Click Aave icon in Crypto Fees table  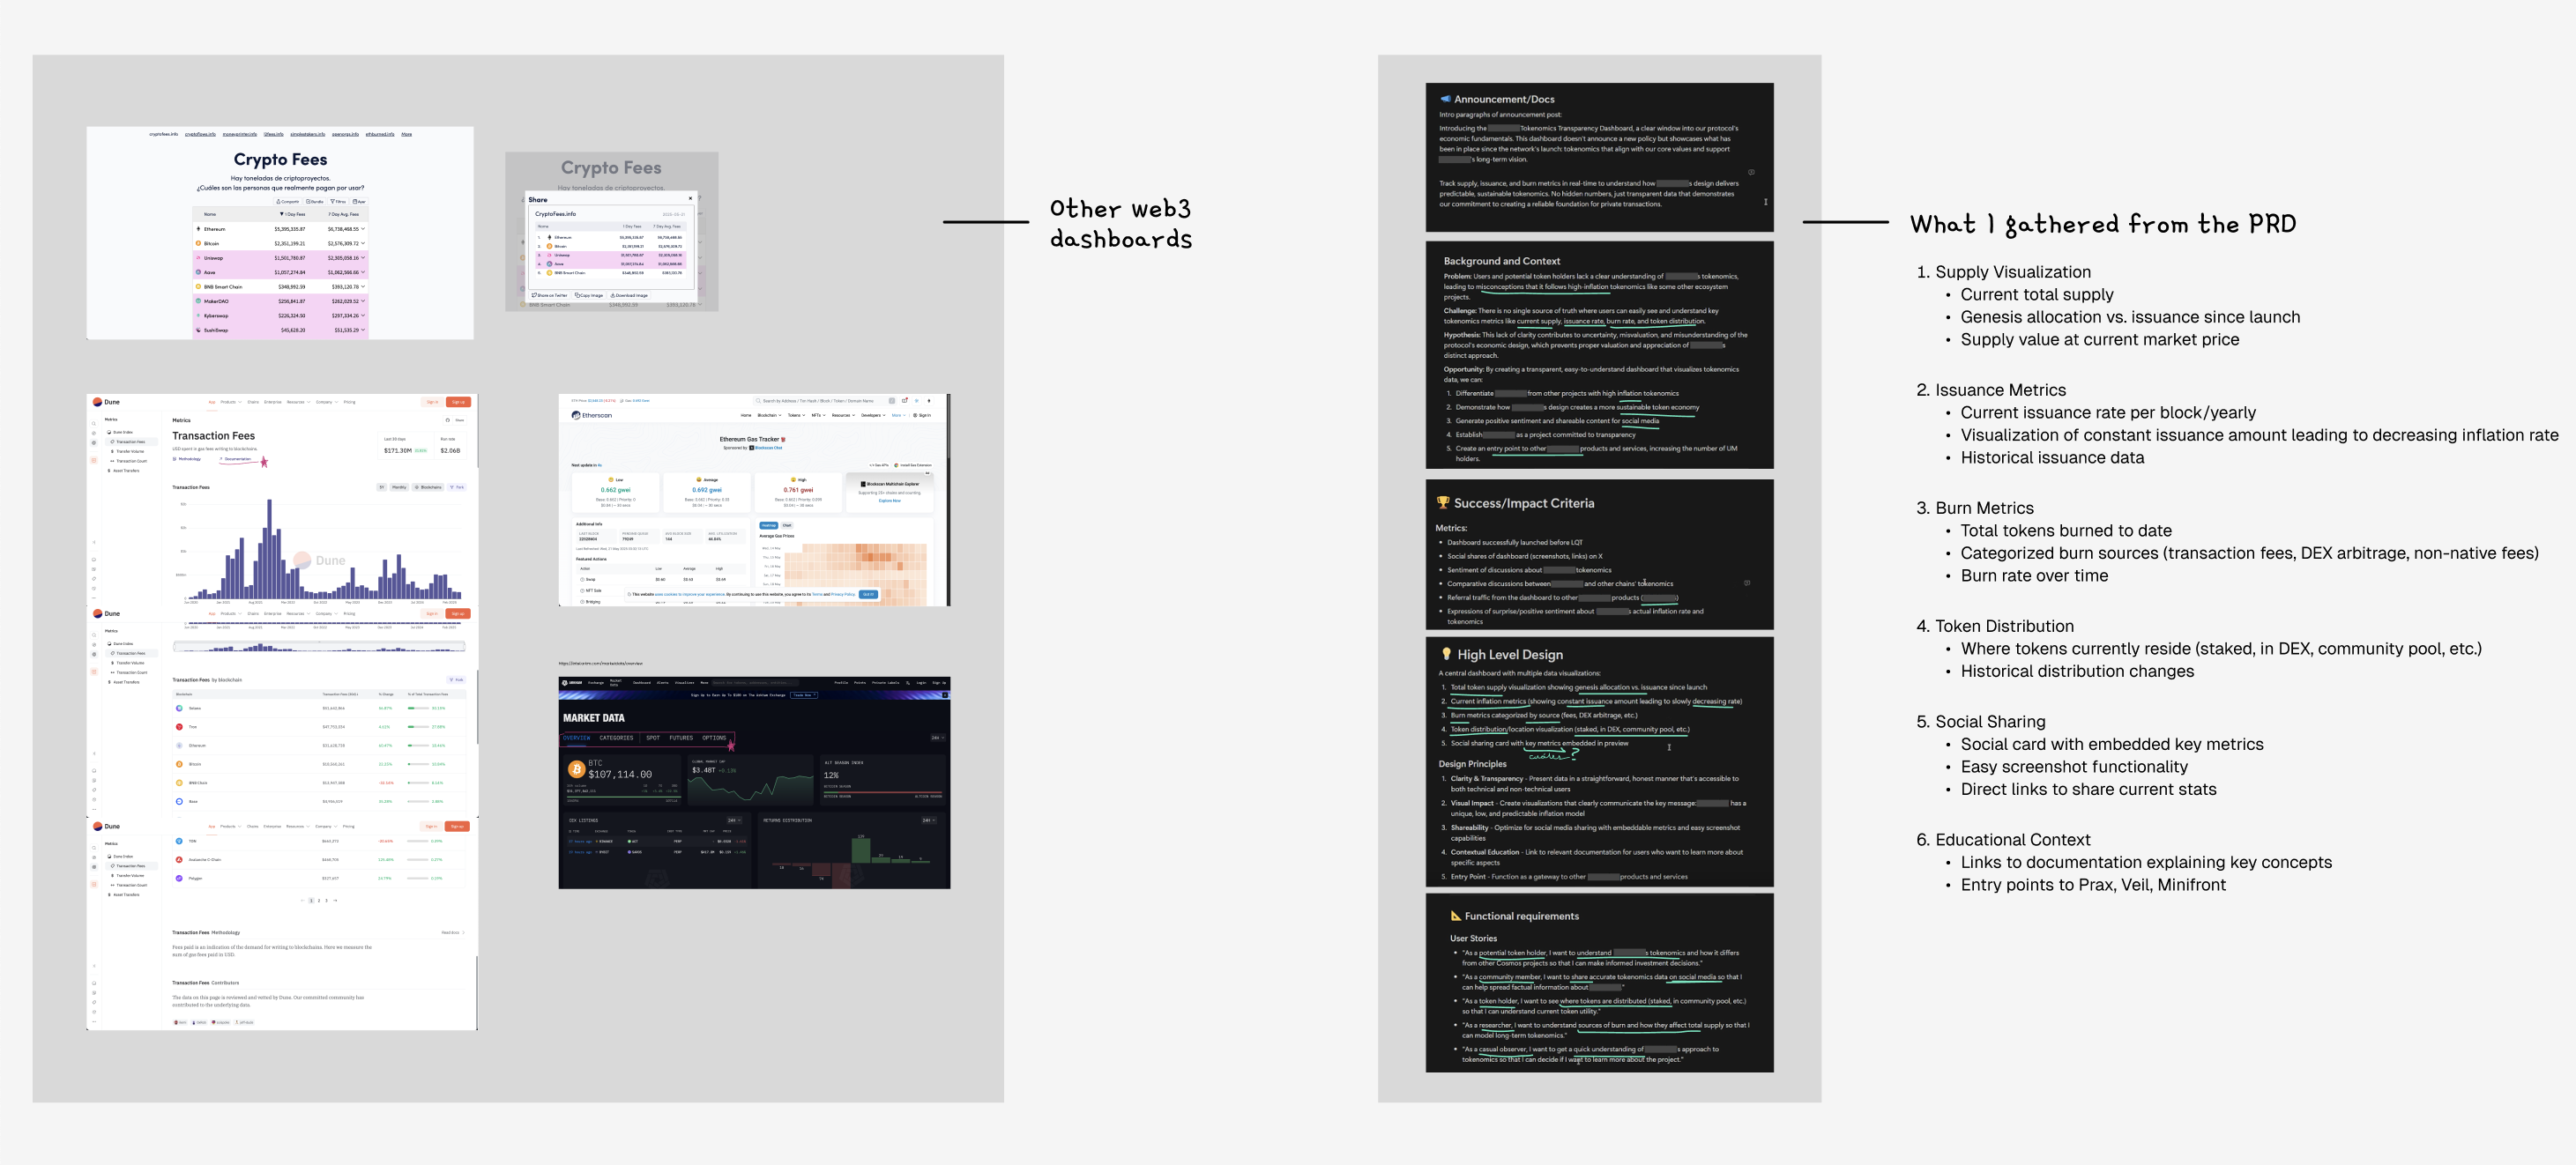(199, 272)
